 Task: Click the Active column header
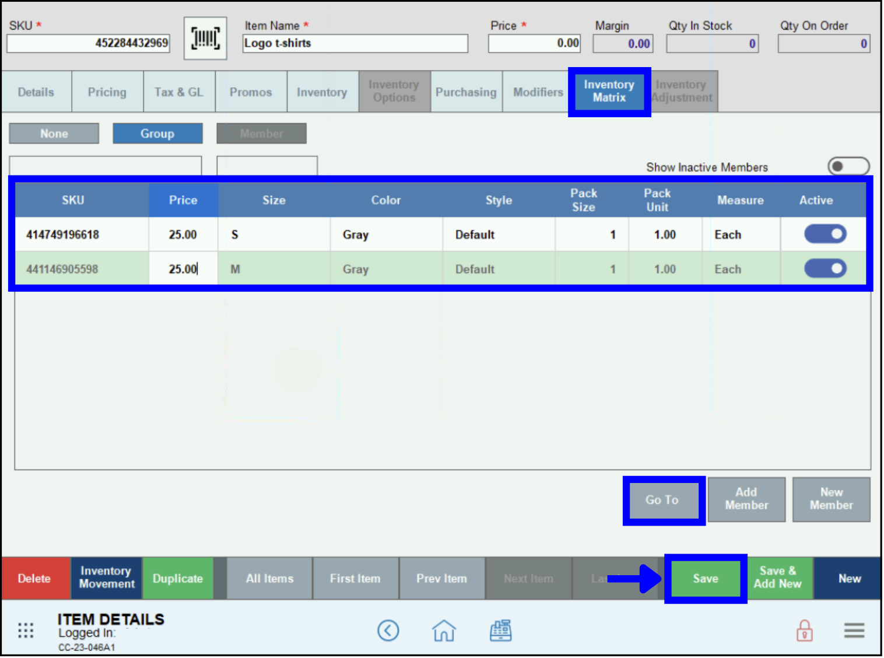pos(816,200)
